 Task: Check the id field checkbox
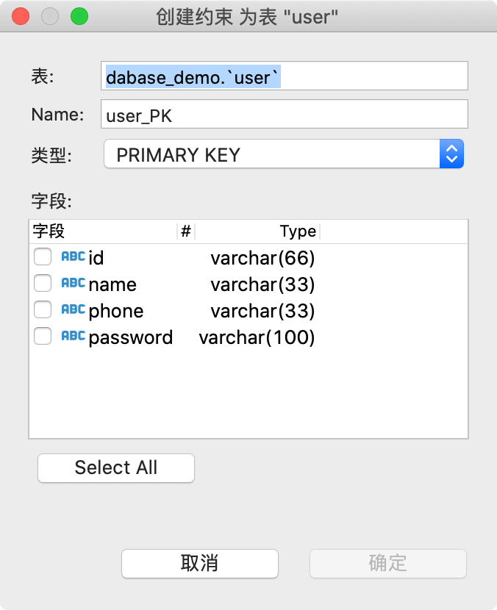tap(43, 257)
